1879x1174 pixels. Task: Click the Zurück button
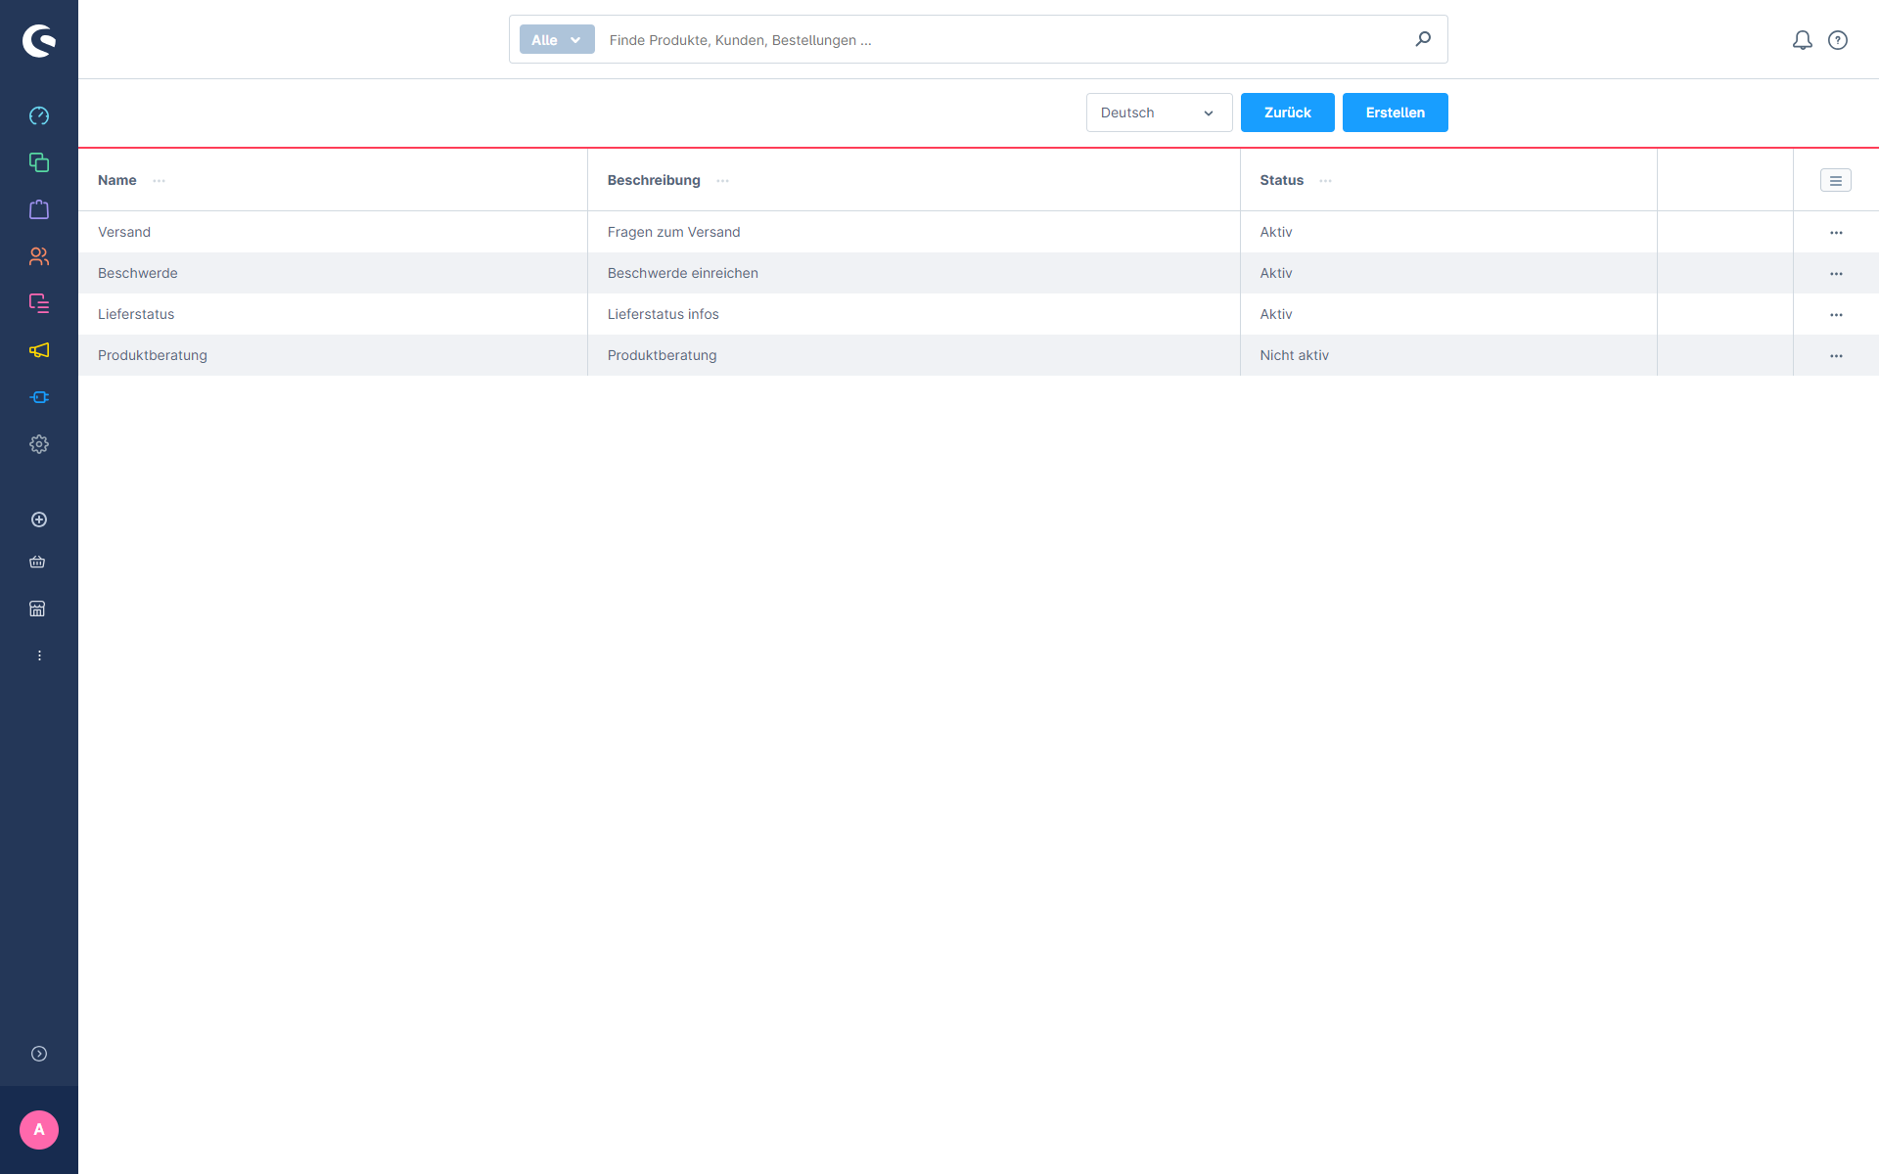[x=1288, y=113]
